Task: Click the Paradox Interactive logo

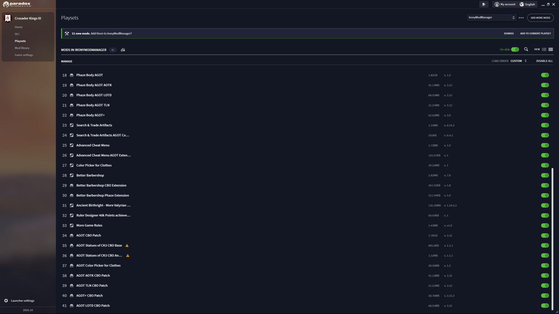Action: [17, 4]
